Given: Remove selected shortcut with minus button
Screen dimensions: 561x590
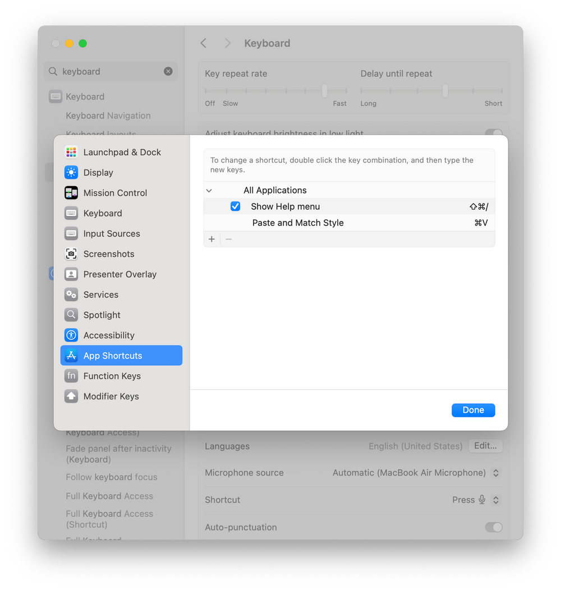Looking at the screenshot, I should (228, 239).
